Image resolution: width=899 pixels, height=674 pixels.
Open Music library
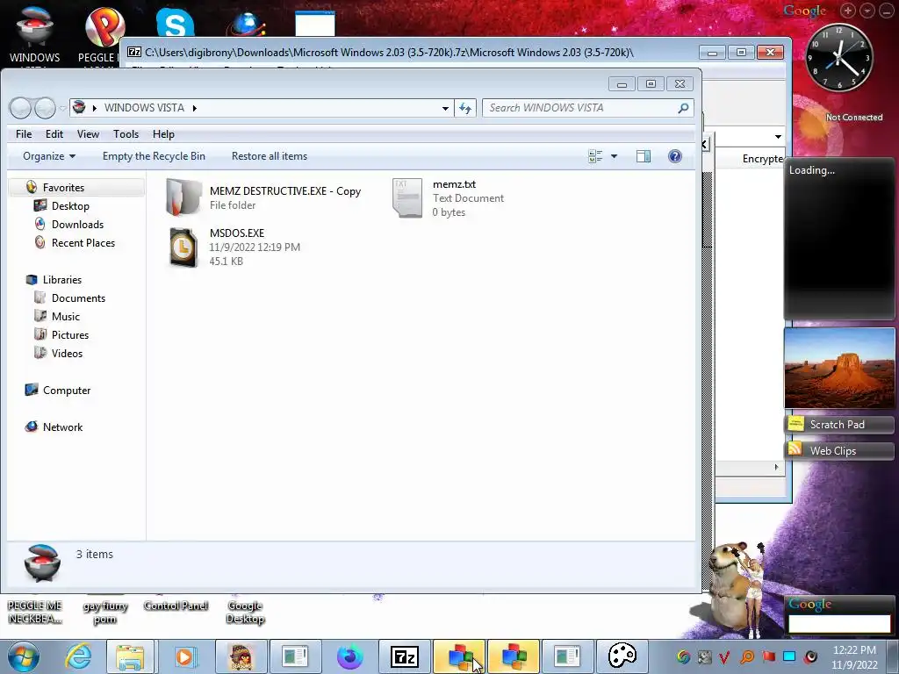point(65,316)
